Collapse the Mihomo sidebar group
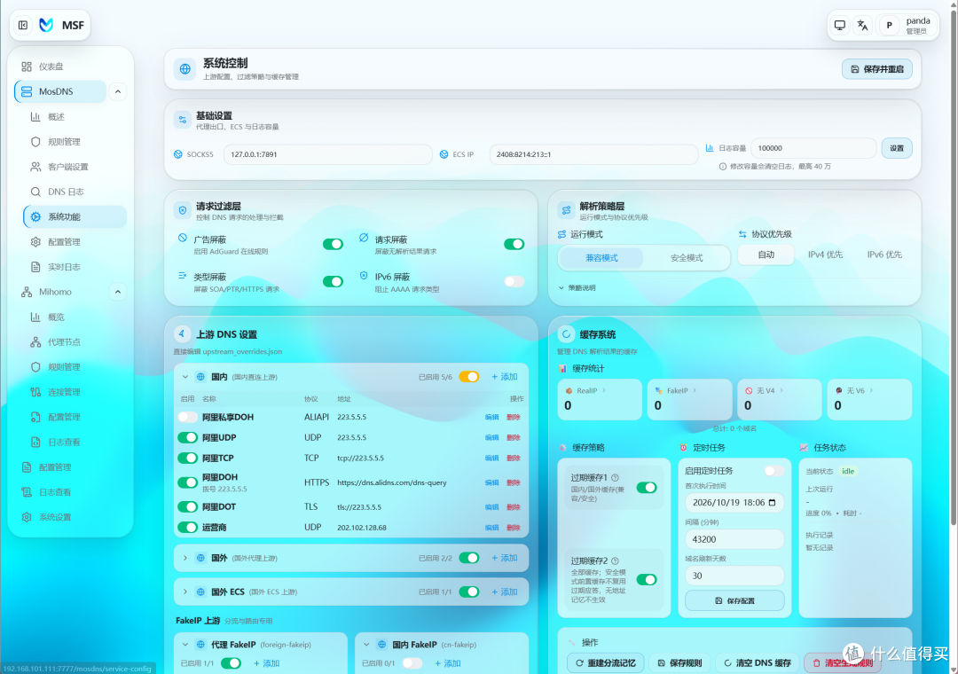 click(x=118, y=292)
